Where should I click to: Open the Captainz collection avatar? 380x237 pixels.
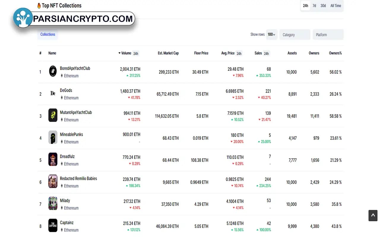53,225
